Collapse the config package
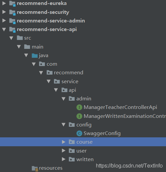 [63, 125]
